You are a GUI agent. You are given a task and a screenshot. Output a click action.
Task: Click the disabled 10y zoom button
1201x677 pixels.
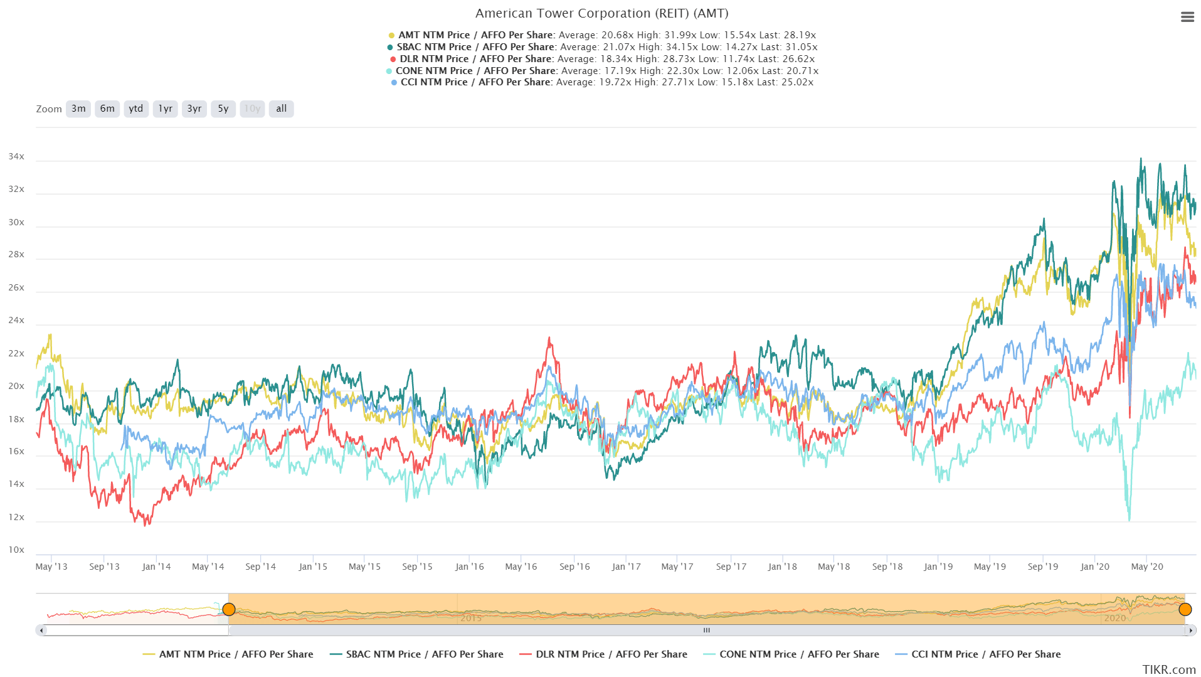click(x=252, y=109)
